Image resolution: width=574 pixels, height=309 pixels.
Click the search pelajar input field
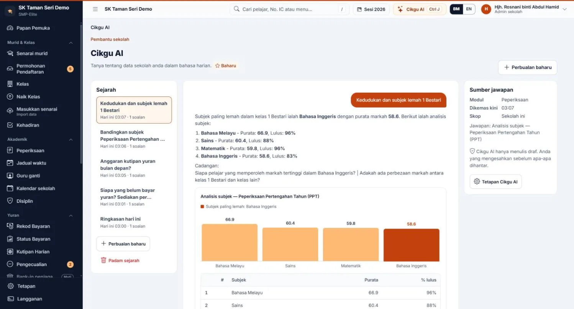pyautogui.click(x=289, y=9)
